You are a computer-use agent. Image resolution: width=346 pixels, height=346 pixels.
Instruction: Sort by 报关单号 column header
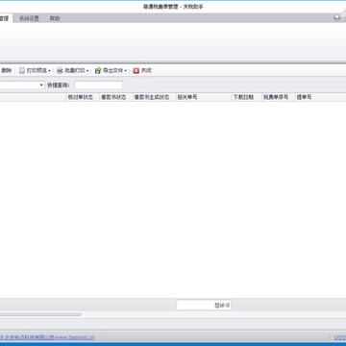tap(204, 97)
